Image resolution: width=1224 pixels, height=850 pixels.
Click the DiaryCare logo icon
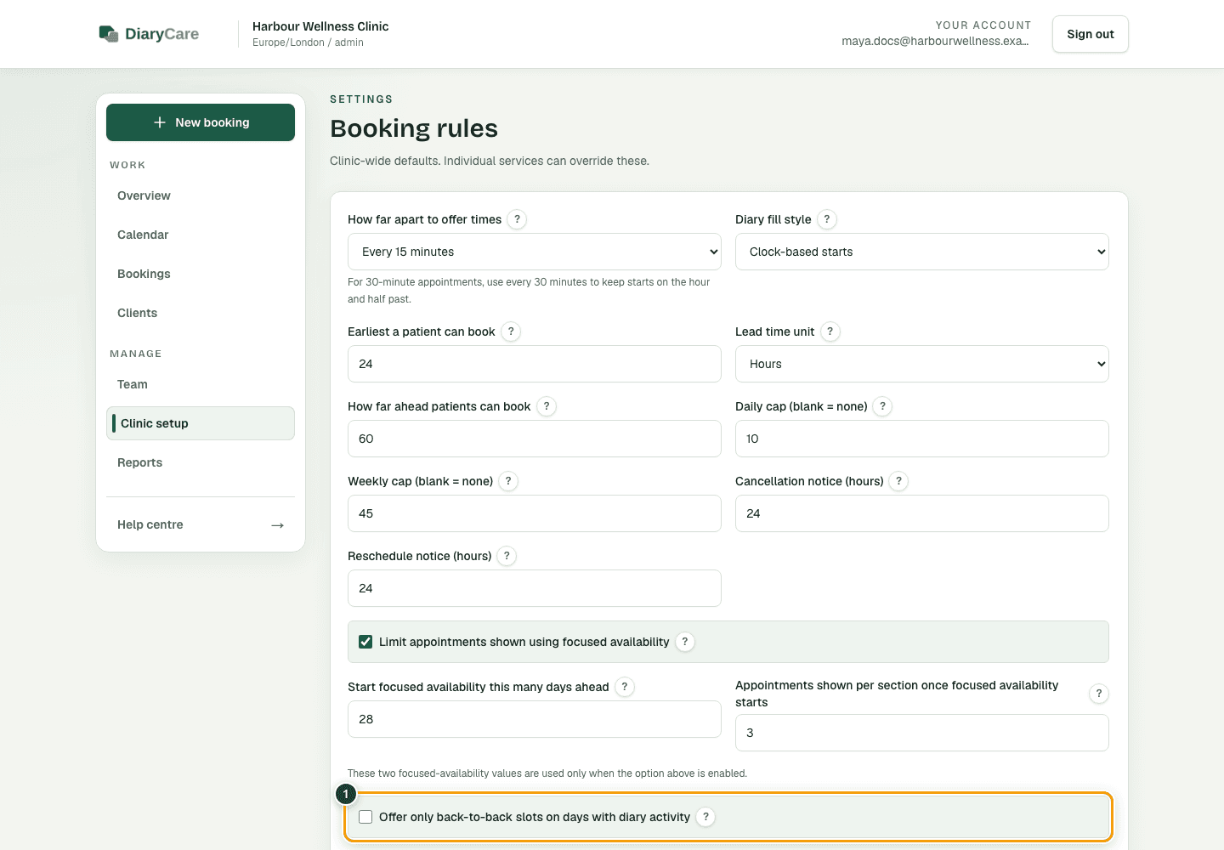tap(109, 34)
